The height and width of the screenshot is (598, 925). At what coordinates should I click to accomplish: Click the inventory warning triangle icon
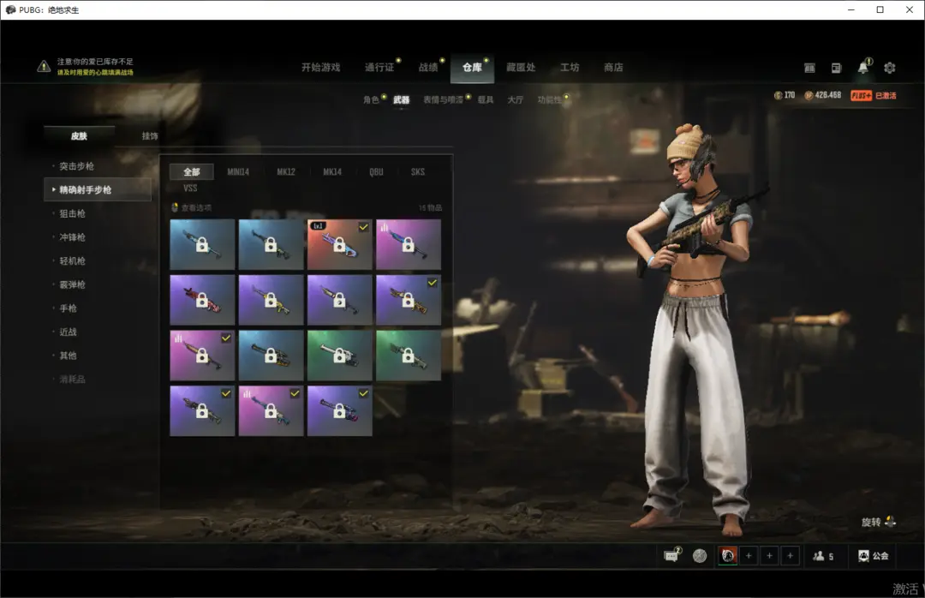pyautogui.click(x=44, y=66)
